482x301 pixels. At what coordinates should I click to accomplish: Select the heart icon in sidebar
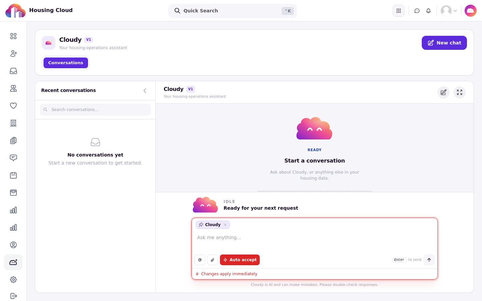tap(13, 106)
